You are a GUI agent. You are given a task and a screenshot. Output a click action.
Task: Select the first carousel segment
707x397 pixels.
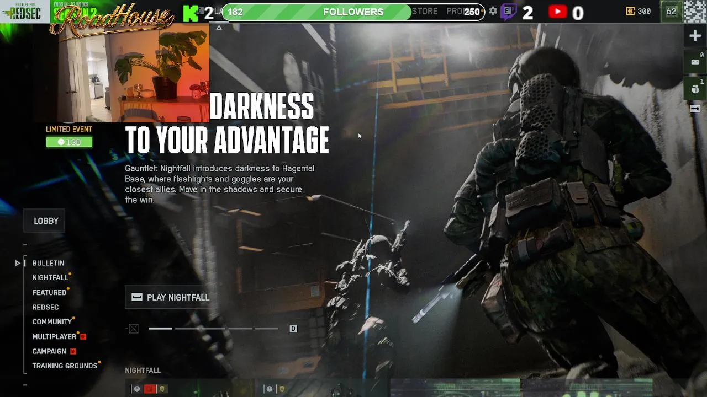[x=160, y=329]
